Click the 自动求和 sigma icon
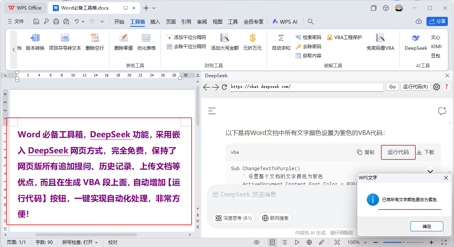The image size is (454, 247). (281, 38)
